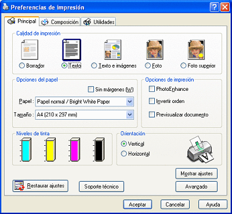Enable Invertir orden checkbox
The height and width of the screenshot is (214, 232).
(152, 101)
